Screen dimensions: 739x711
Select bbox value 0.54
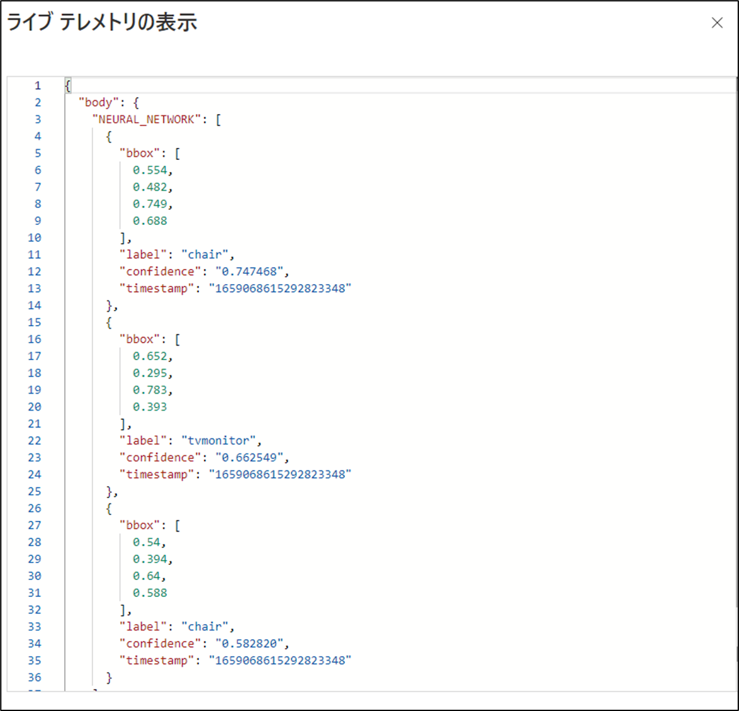click(147, 542)
